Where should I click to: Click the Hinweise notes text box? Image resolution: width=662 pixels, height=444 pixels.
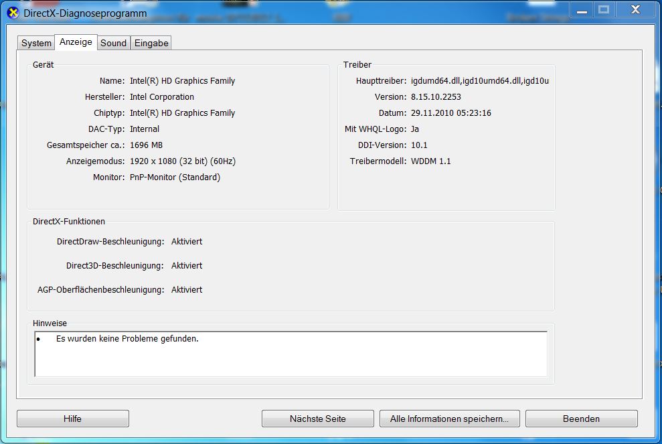click(x=291, y=354)
